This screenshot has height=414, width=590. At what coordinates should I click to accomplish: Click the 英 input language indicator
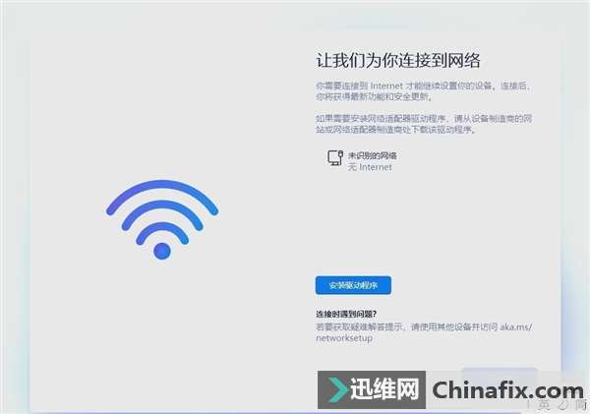point(544,405)
